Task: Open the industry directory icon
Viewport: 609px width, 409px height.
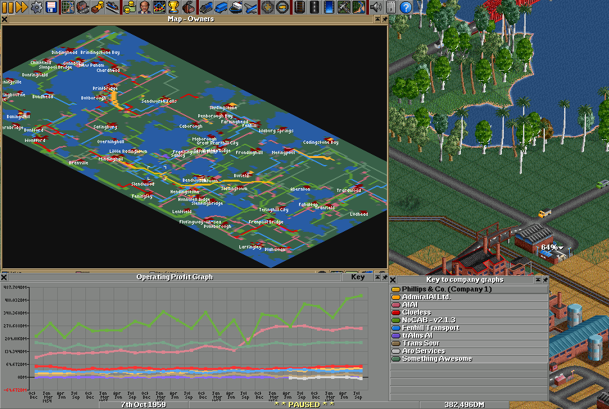Action: [x=189, y=7]
